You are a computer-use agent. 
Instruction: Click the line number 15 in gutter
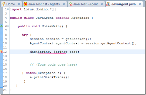tap(5, 65)
